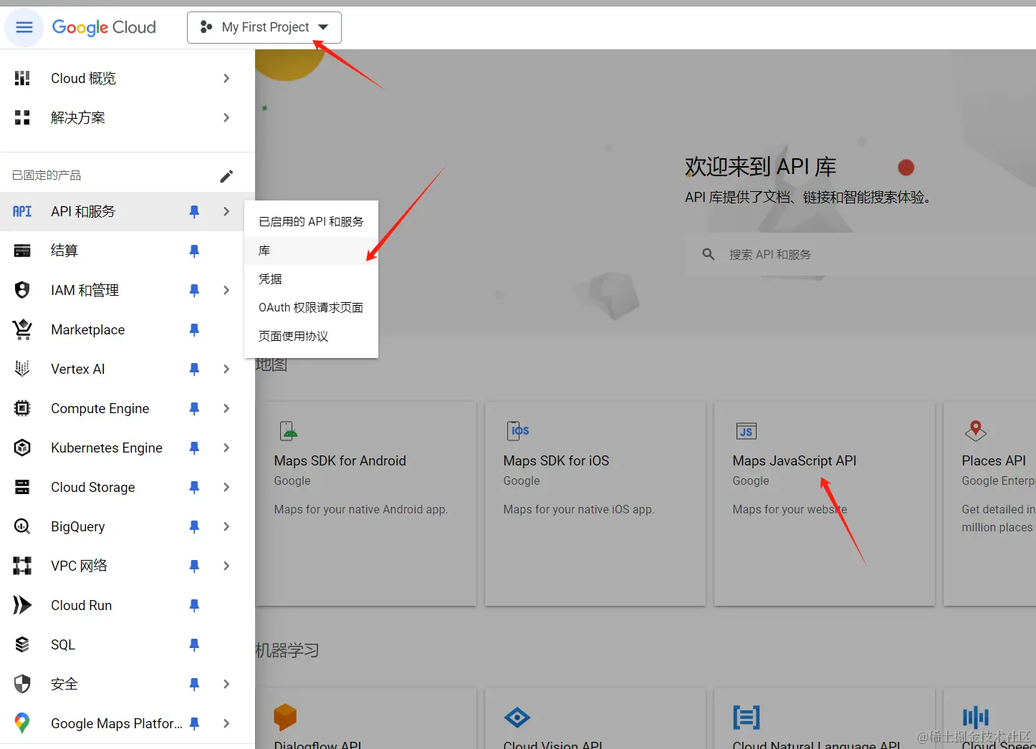Click the Cloud Natural Language API icon

tap(747, 717)
